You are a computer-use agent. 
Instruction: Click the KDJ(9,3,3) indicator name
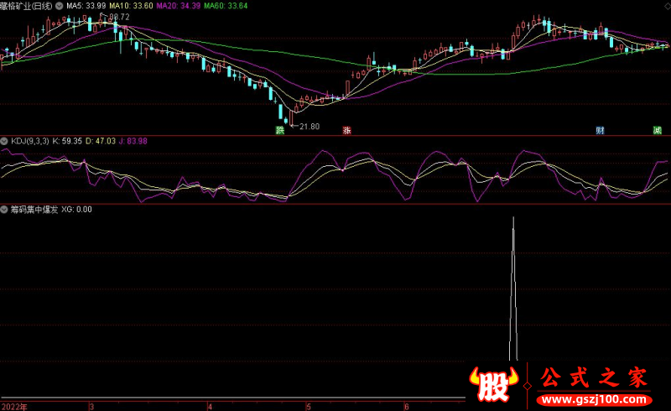(x=30, y=141)
